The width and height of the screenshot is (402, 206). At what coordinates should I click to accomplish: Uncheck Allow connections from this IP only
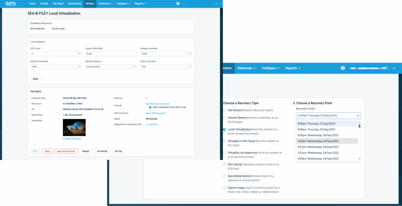[x=150, y=107]
